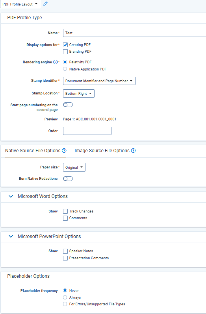The height and width of the screenshot is (314, 206).
Task: Toggle Burn Native Redactions switch
Action: 68,179
